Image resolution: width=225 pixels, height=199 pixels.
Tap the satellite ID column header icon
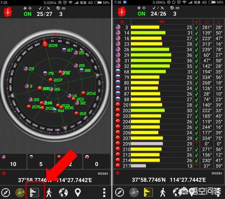tap(122, 22)
